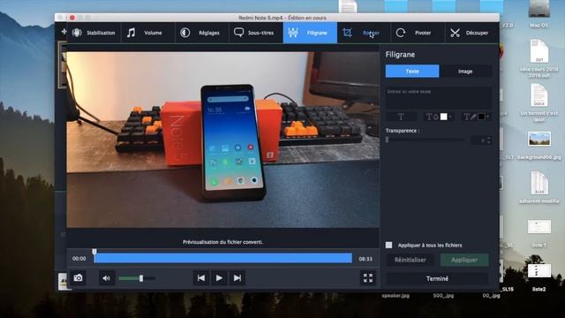The width and height of the screenshot is (565, 318).
Task: Toggle fullscreen preview mode
Action: click(368, 278)
